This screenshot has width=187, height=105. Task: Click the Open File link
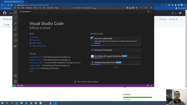[36, 40]
